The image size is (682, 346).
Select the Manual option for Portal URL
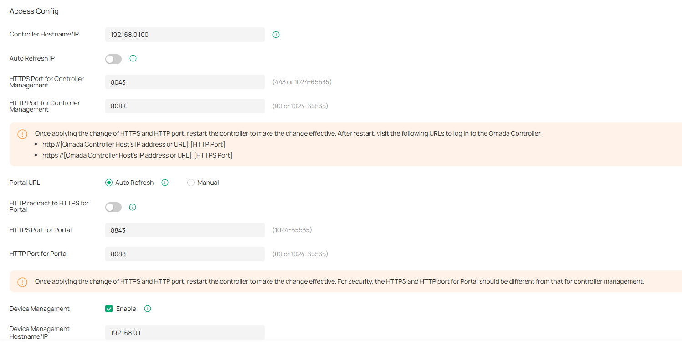tap(191, 182)
